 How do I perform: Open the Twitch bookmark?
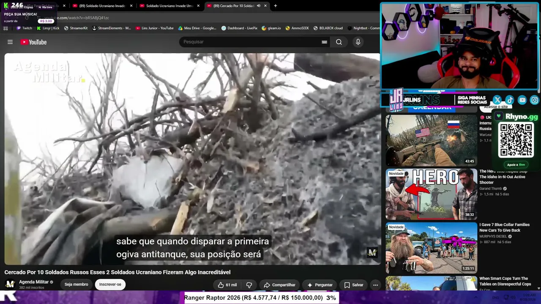click(x=24, y=28)
